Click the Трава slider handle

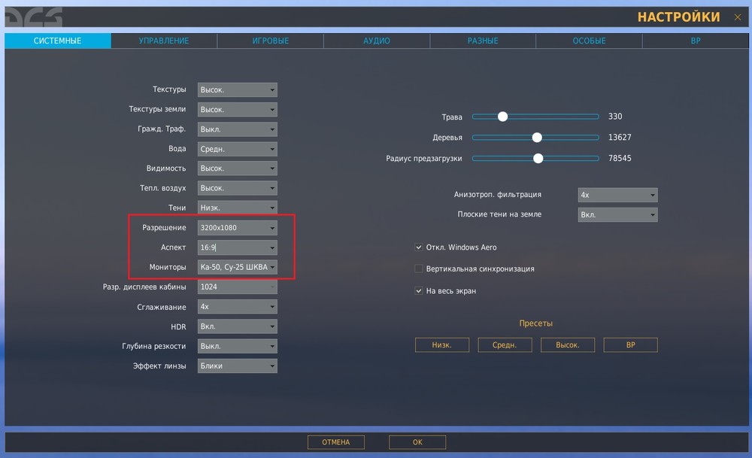click(502, 117)
